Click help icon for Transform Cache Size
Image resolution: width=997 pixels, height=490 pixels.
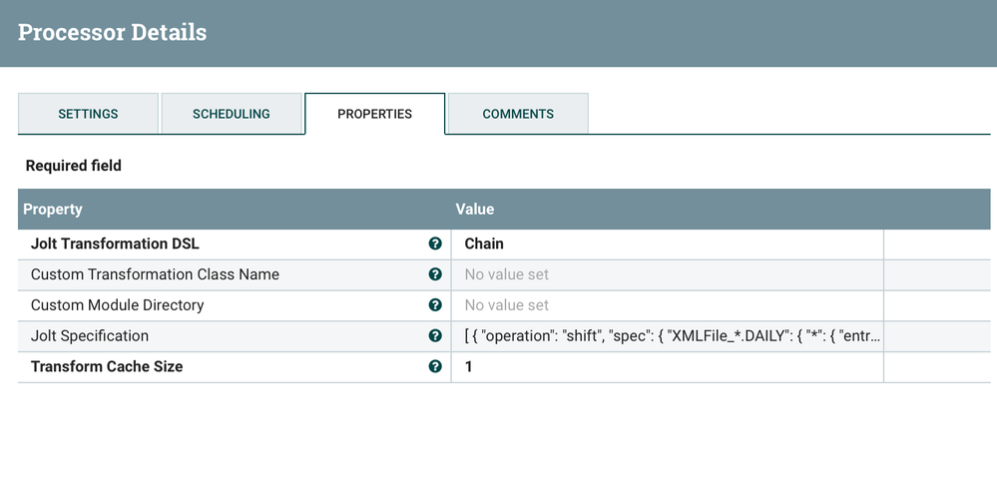click(435, 366)
